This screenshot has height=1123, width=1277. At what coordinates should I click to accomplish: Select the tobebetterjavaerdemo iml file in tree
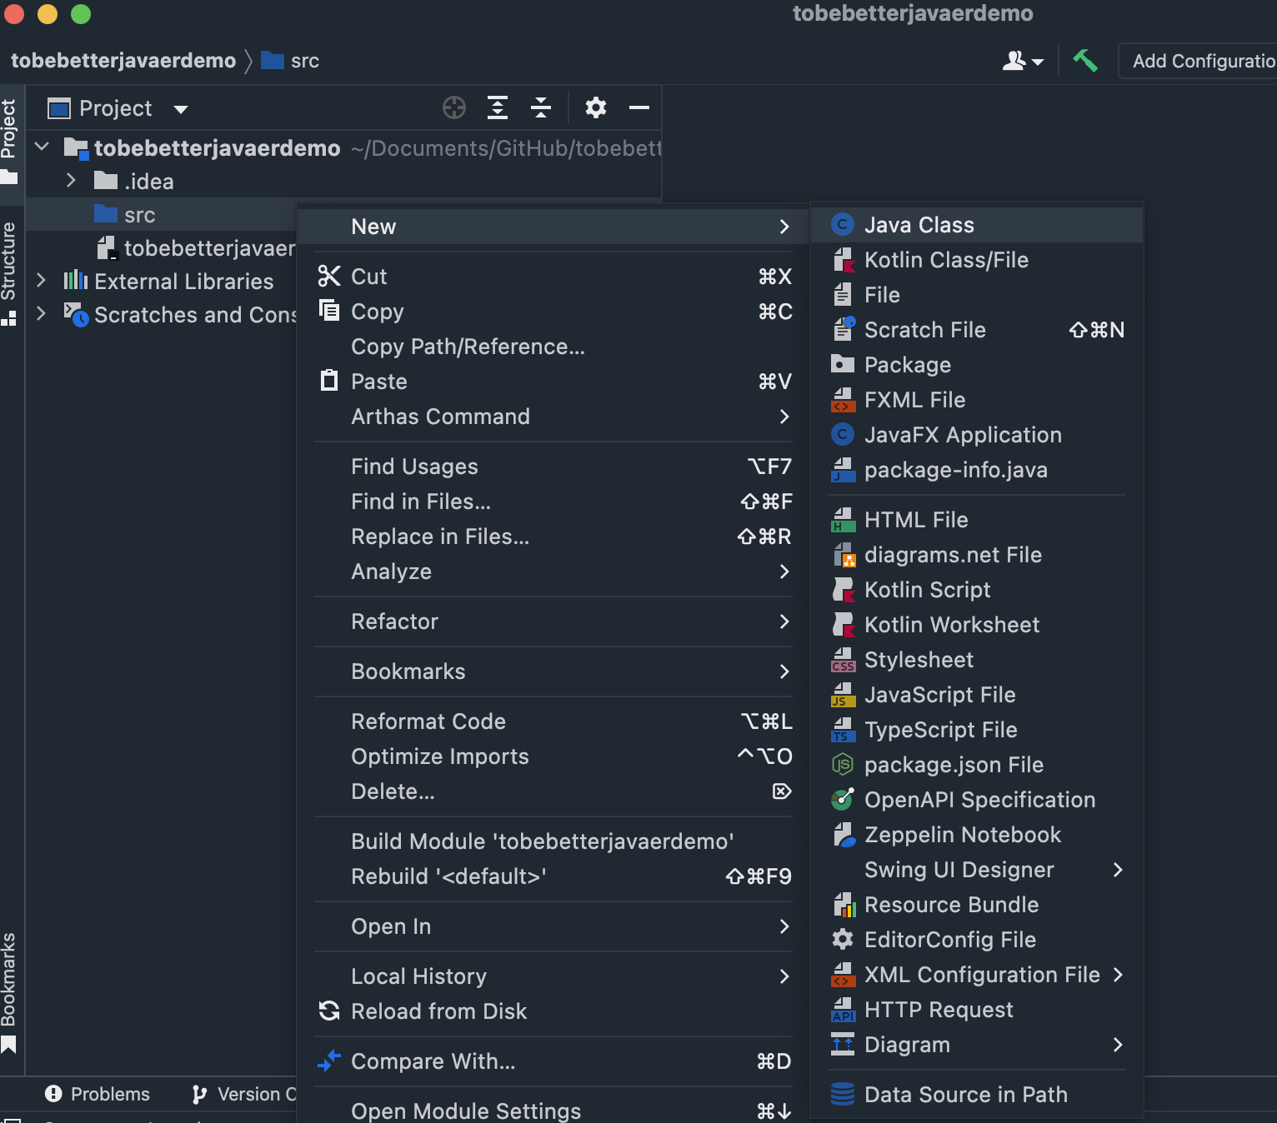tap(208, 248)
